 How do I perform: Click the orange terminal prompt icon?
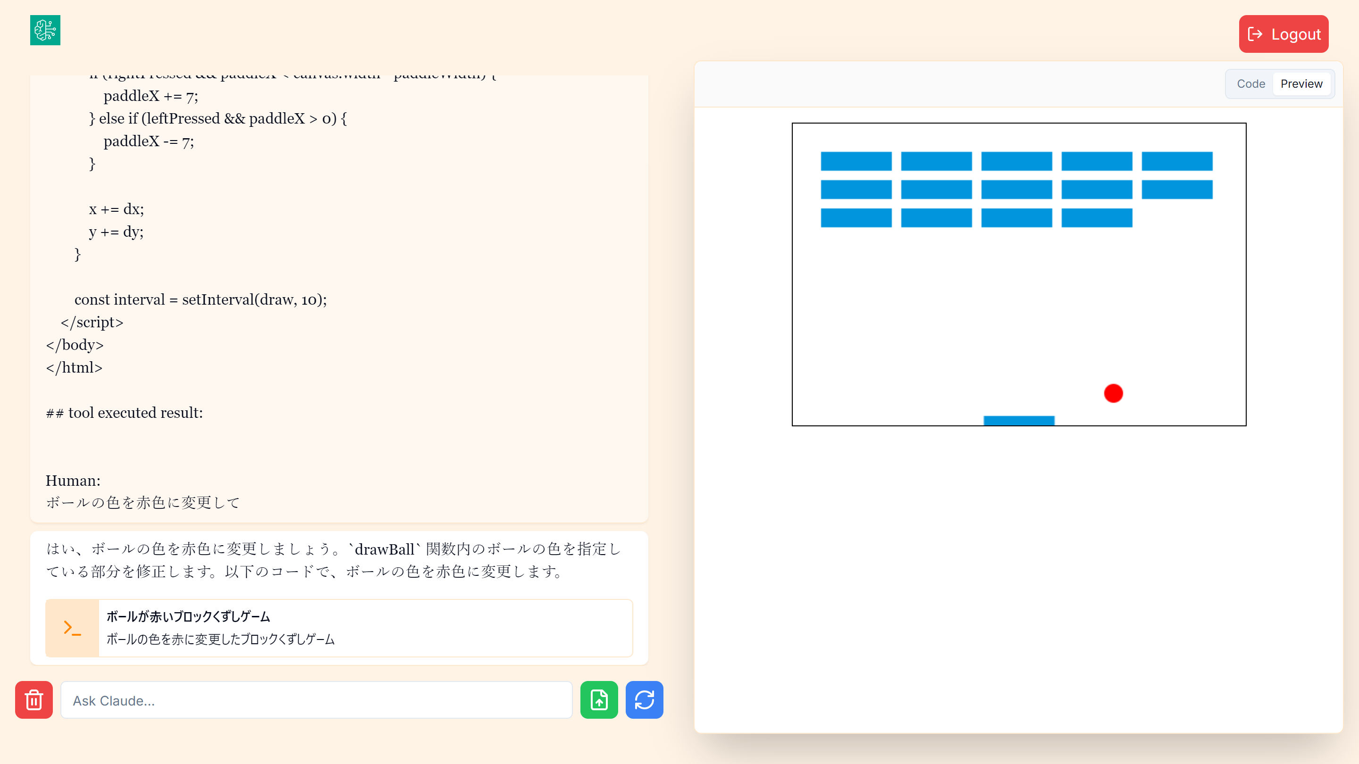coord(72,627)
